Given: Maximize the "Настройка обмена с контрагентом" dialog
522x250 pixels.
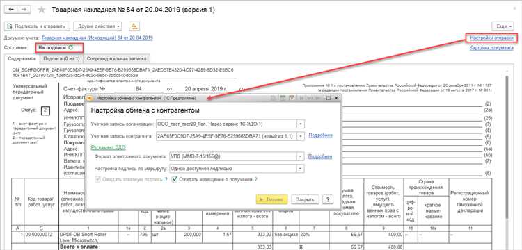Looking at the screenshot, I should click(329, 99).
